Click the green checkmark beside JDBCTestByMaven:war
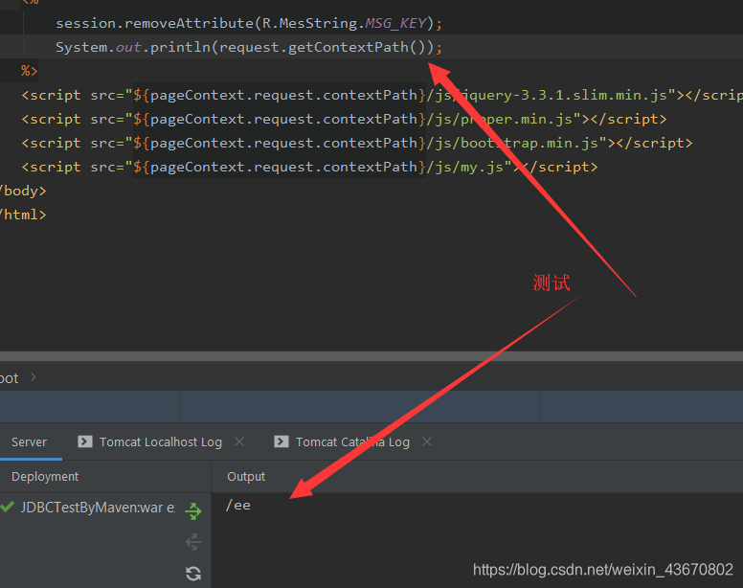The height and width of the screenshot is (588, 743). point(7,507)
